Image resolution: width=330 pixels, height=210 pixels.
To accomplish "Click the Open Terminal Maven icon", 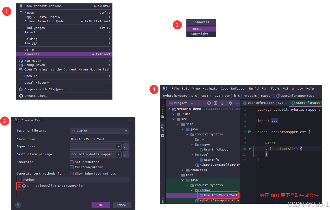I will pyautogui.click(x=21, y=69).
